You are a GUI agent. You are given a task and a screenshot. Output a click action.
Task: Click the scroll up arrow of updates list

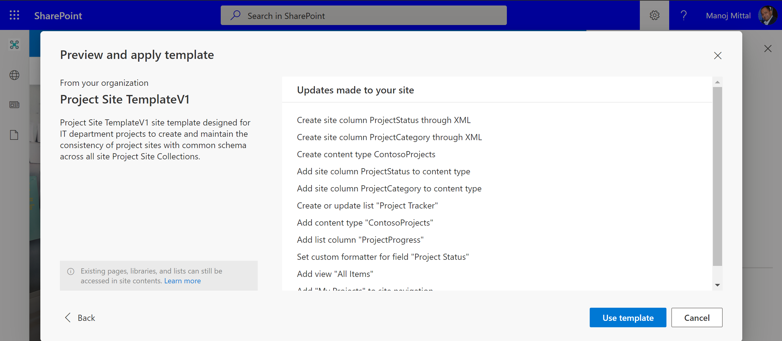[717, 82]
